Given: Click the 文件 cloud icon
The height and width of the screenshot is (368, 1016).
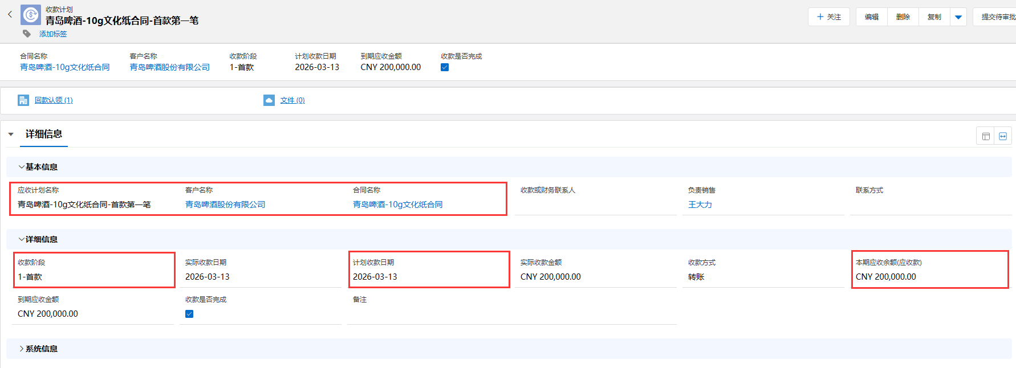Looking at the screenshot, I should pos(269,100).
